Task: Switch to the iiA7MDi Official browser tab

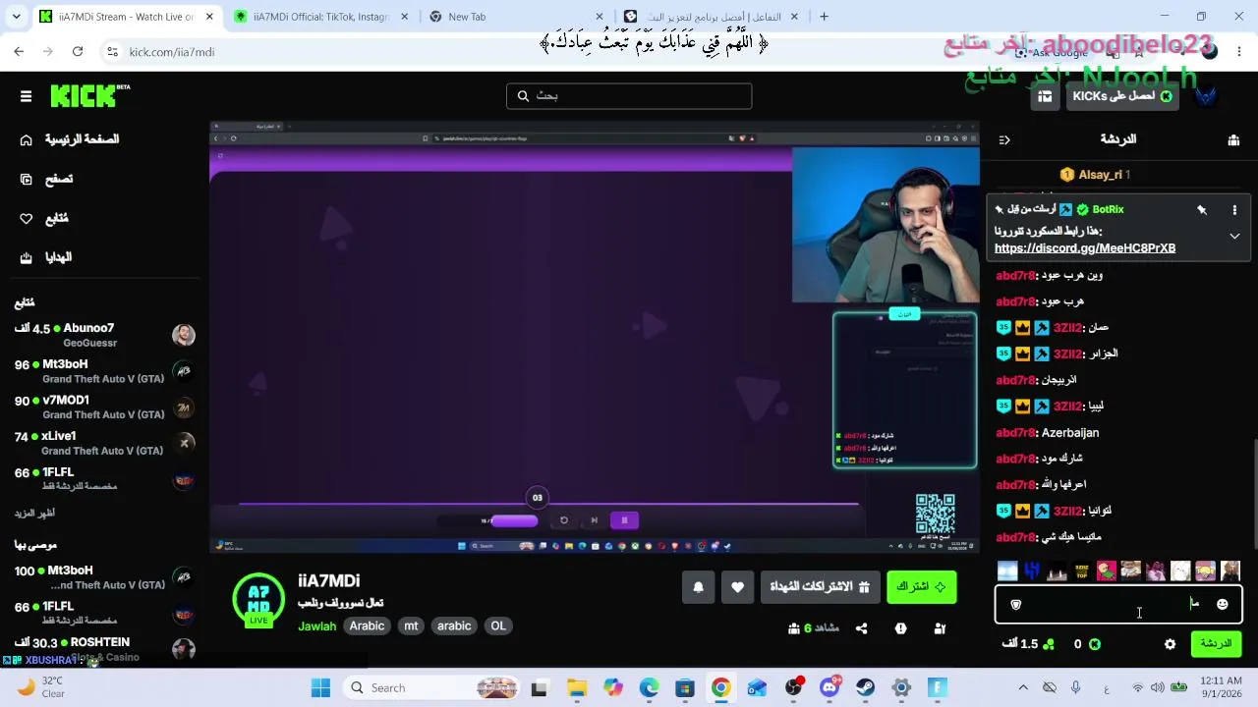Action: point(321,17)
